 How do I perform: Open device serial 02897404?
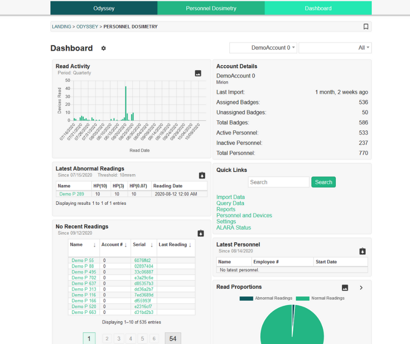(x=144, y=266)
